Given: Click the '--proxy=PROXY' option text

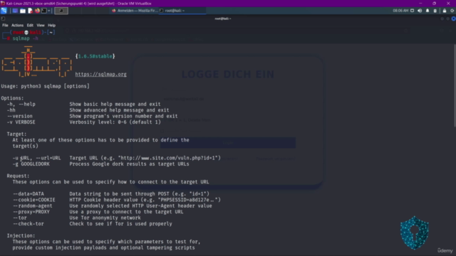Looking at the screenshot, I should point(31,212).
